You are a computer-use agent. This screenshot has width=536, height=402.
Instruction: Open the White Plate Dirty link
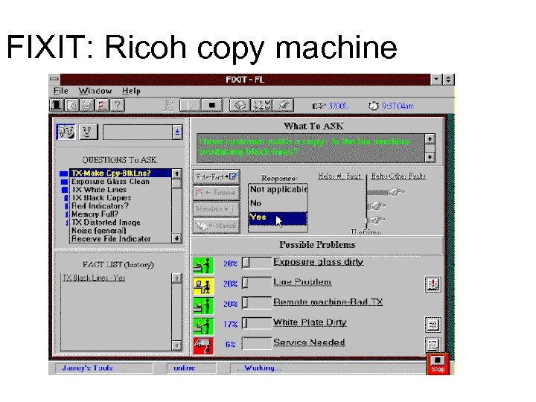point(310,322)
